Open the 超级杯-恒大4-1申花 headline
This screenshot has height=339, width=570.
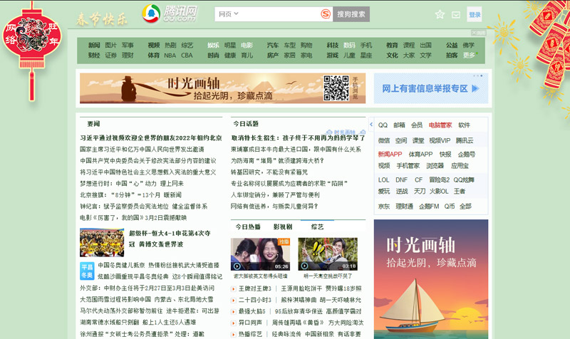(170, 239)
